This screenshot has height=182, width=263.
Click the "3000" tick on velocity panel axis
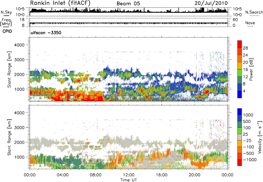(19, 127)
